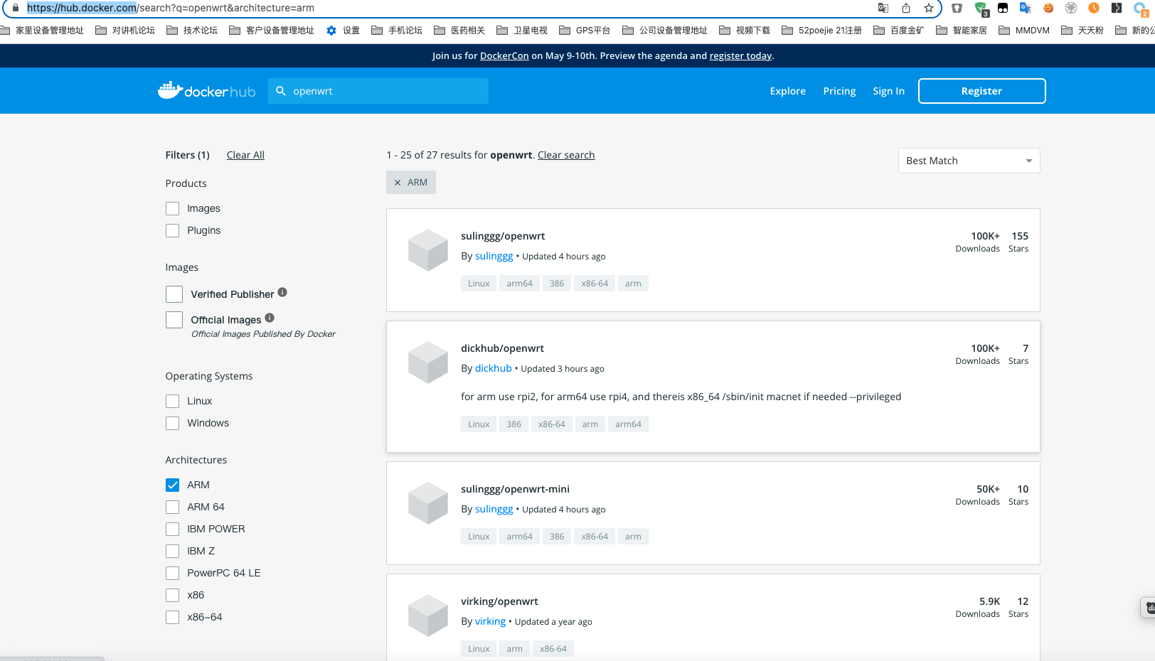Click Sign In in the header
The image size is (1155, 661).
pyautogui.click(x=888, y=91)
